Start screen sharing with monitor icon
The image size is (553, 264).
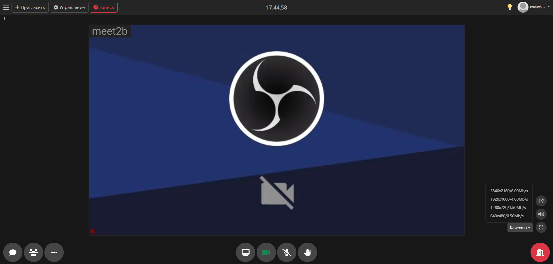coord(245,252)
